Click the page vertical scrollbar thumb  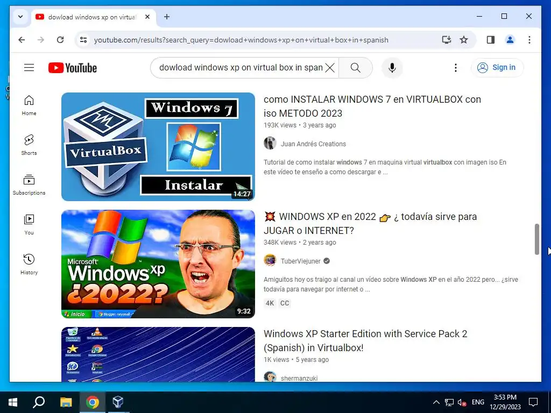536,239
